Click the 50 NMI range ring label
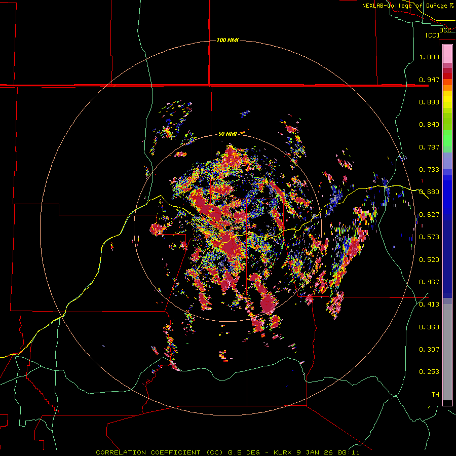The width and height of the screenshot is (456, 456). [x=227, y=134]
